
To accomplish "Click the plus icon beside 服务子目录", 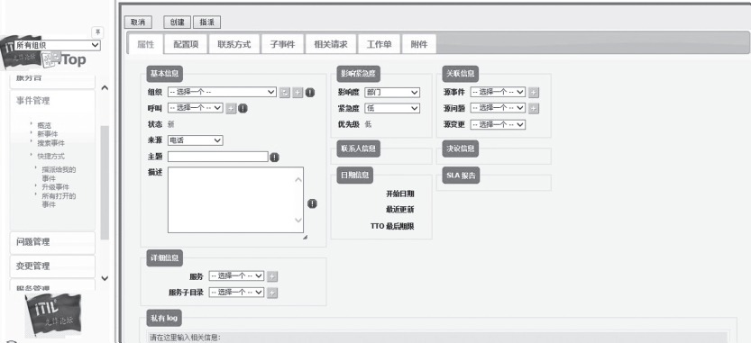I will 272,293.
